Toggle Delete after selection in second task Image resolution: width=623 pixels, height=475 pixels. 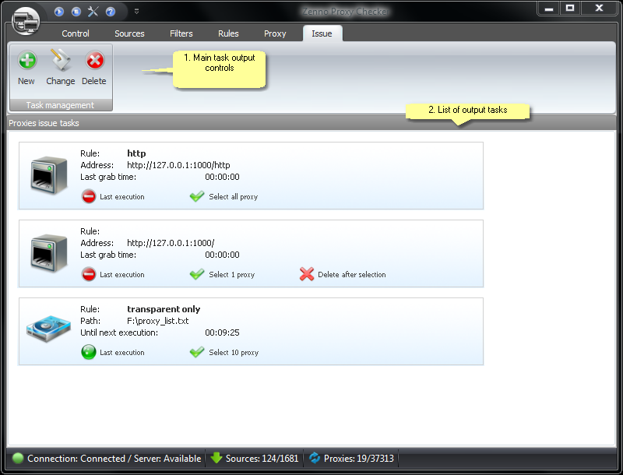(x=307, y=274)
